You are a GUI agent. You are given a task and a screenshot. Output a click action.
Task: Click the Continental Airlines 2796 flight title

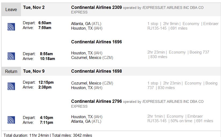(x=96, y=101)
